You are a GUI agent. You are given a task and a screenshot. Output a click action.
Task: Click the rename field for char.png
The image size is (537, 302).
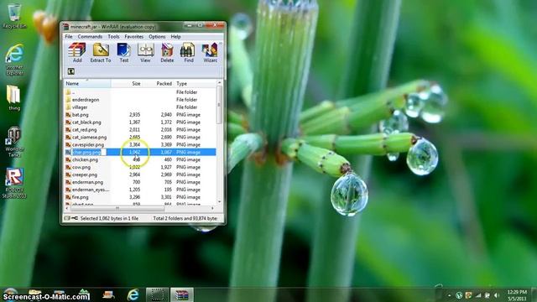pyautogui.click(x=89, y=153)
